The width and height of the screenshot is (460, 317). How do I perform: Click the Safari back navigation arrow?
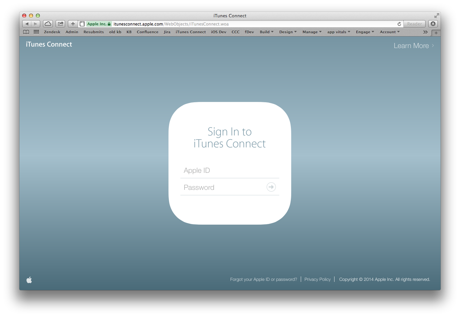27,24
